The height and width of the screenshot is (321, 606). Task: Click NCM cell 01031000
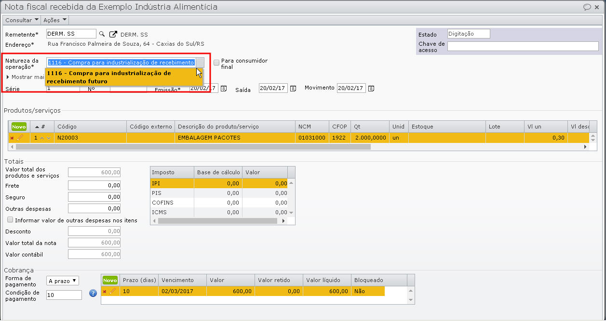312,138
